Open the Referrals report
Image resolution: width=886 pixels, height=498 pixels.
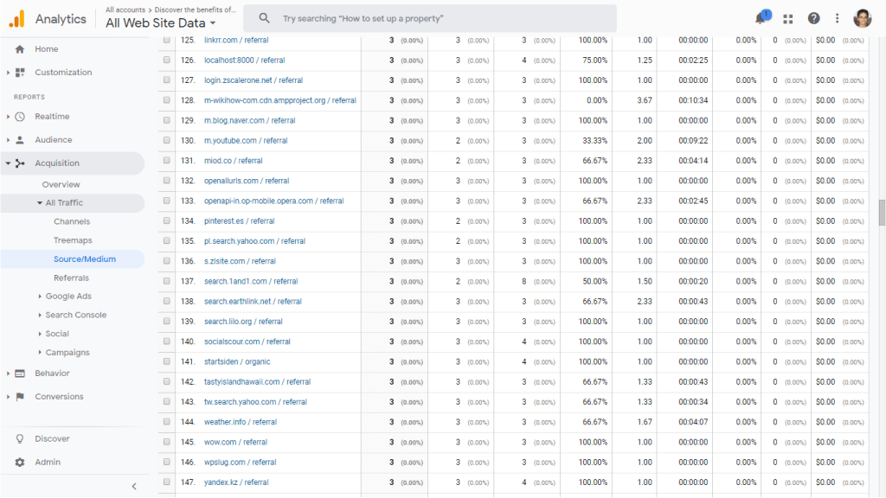(x=71, y=278)
